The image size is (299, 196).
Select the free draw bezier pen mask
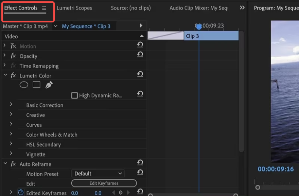(x=49, y=85)
